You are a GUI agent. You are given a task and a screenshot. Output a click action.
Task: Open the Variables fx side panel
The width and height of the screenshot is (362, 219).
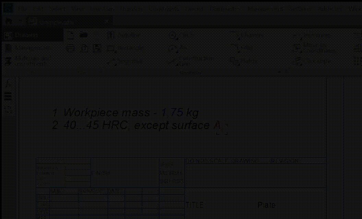click(x=9, y=83)
